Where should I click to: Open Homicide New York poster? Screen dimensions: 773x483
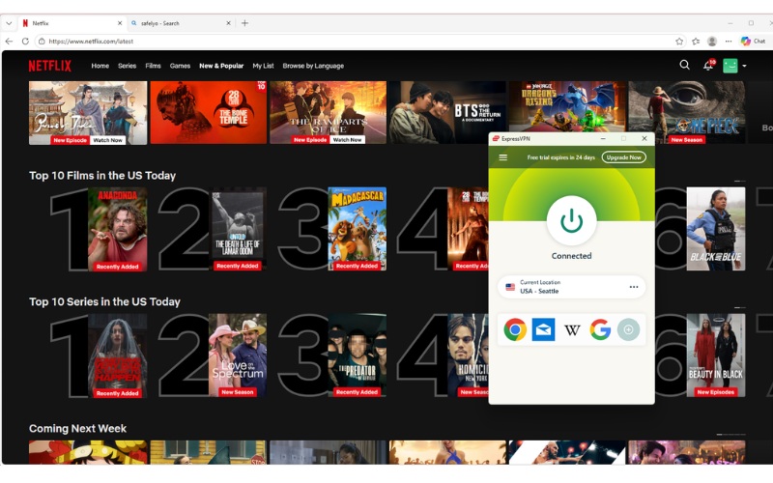point(468,355)
